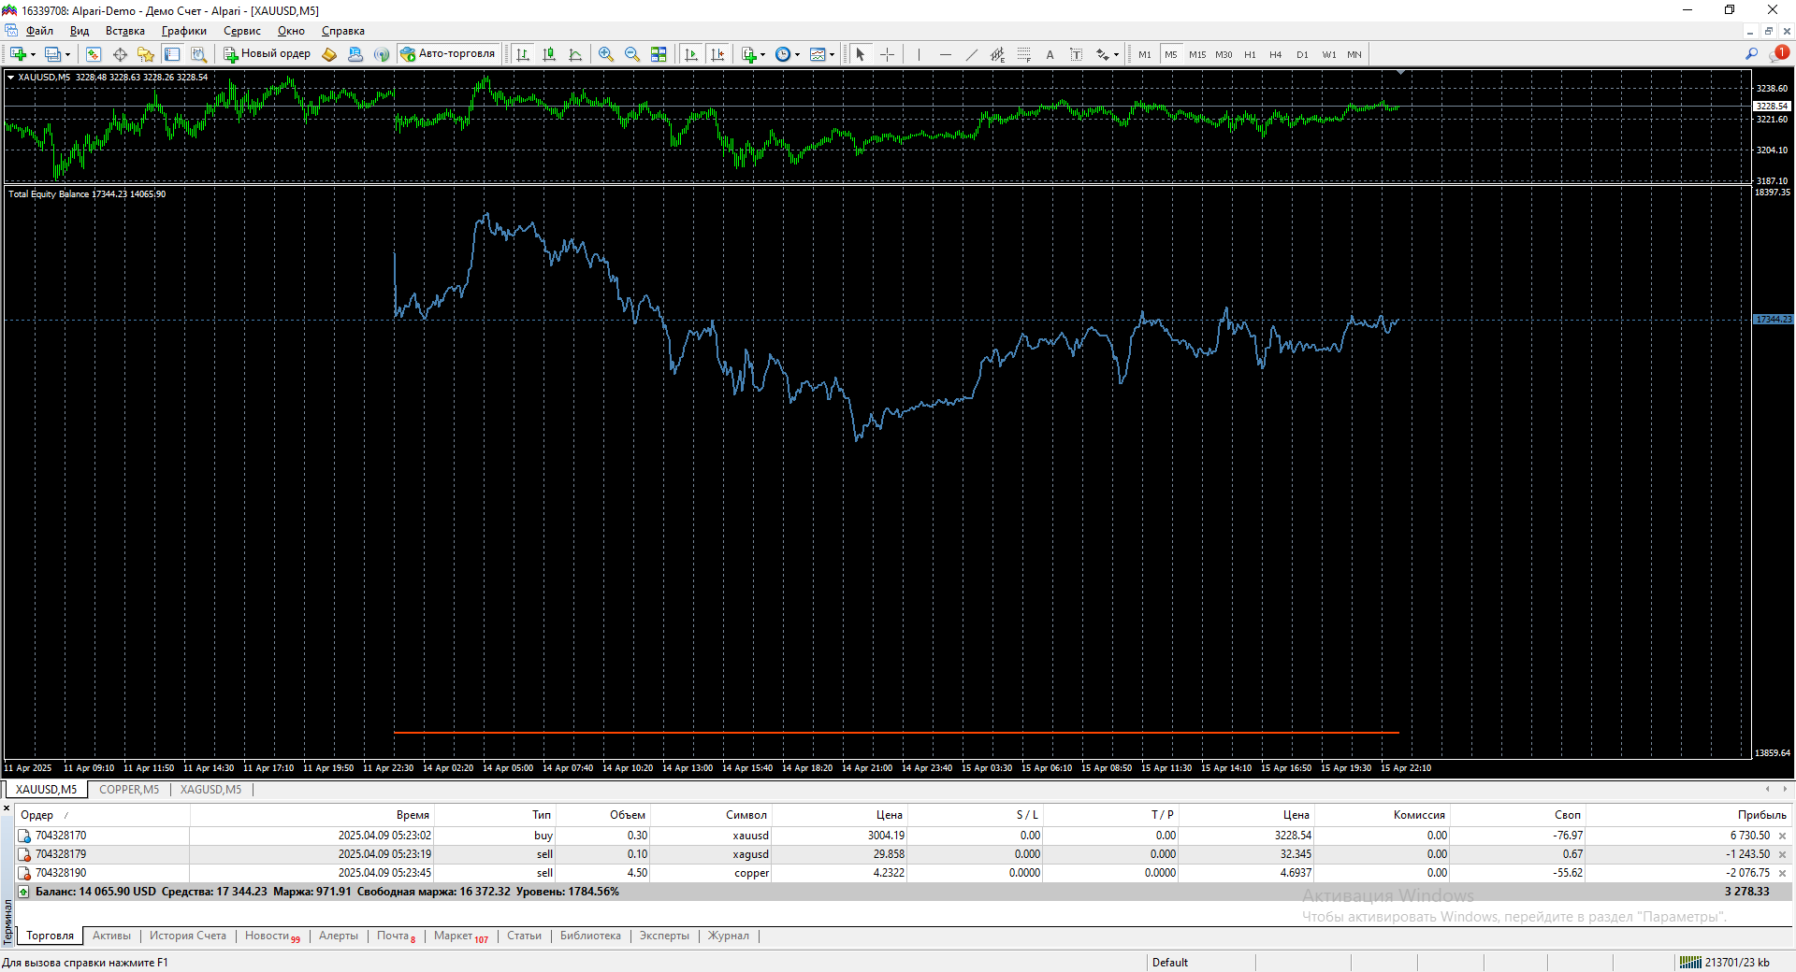Select the vertical line drawing tool
1796x972 pixels.
(x=920, y=54)
